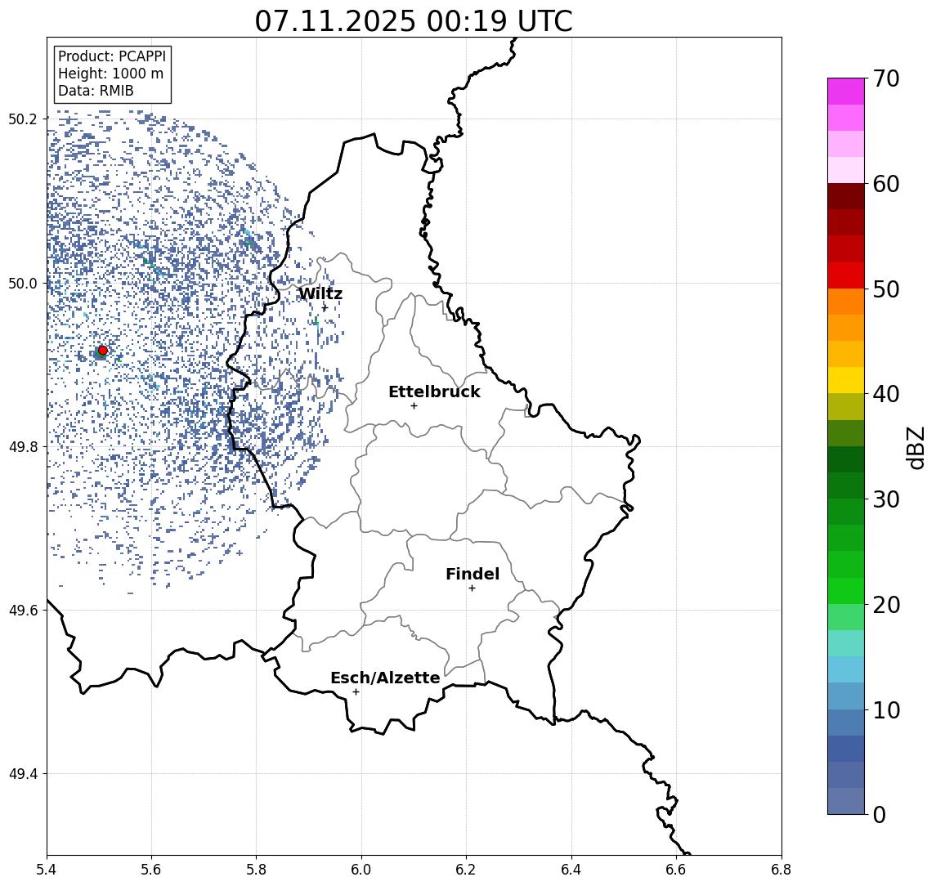Click the red radar location marker

click(x=103, y=351)
